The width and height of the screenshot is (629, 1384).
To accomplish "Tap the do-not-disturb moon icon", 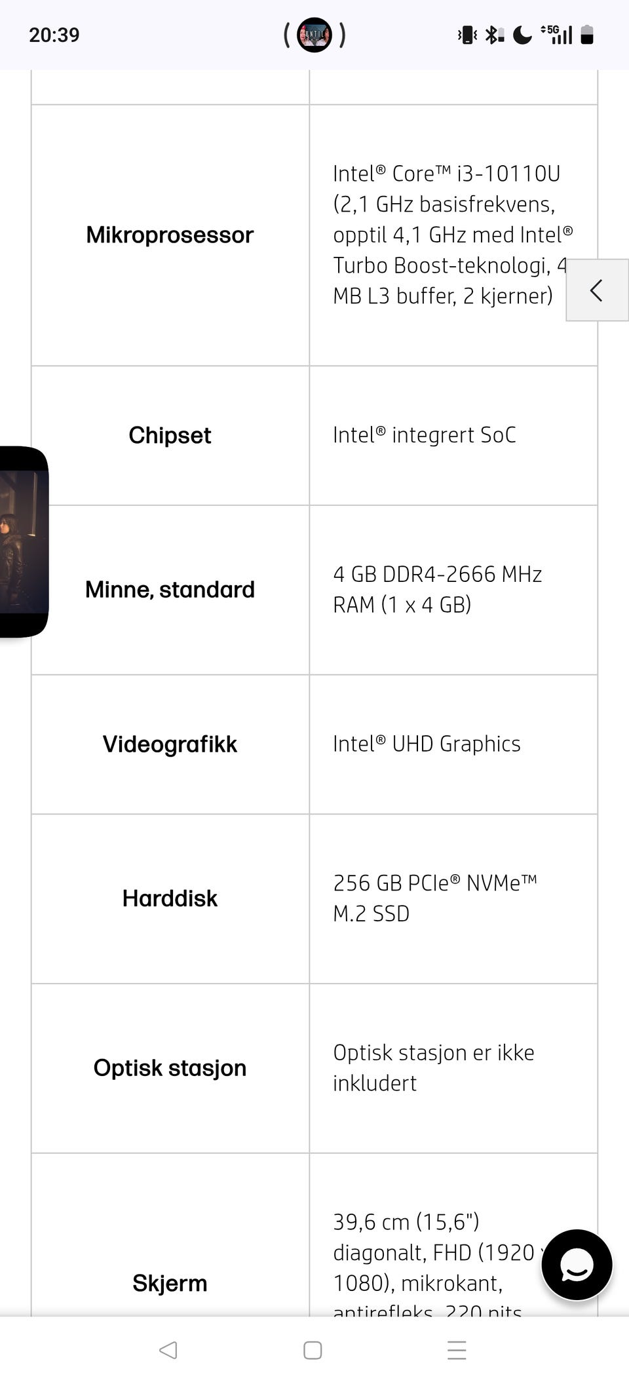I will coord(522,35).
